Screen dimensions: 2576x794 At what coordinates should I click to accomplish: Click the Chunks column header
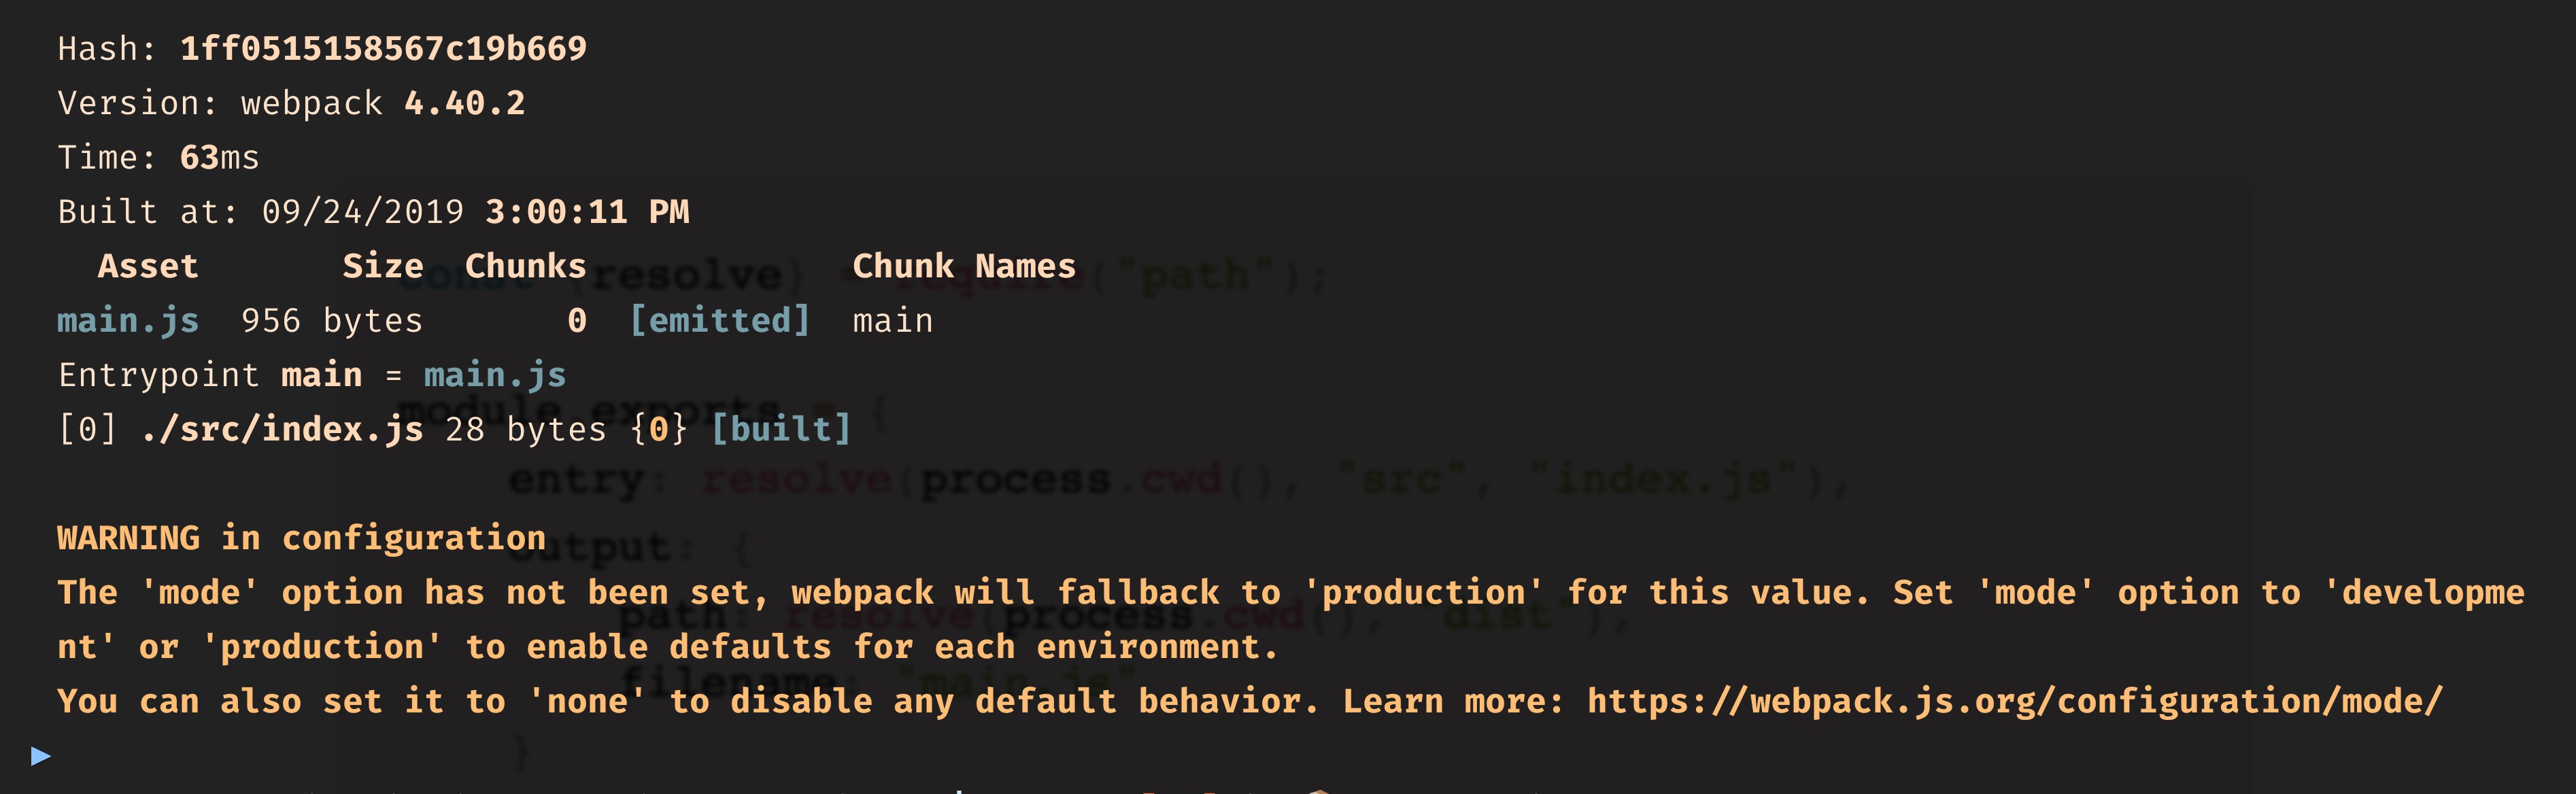(525, 266)
